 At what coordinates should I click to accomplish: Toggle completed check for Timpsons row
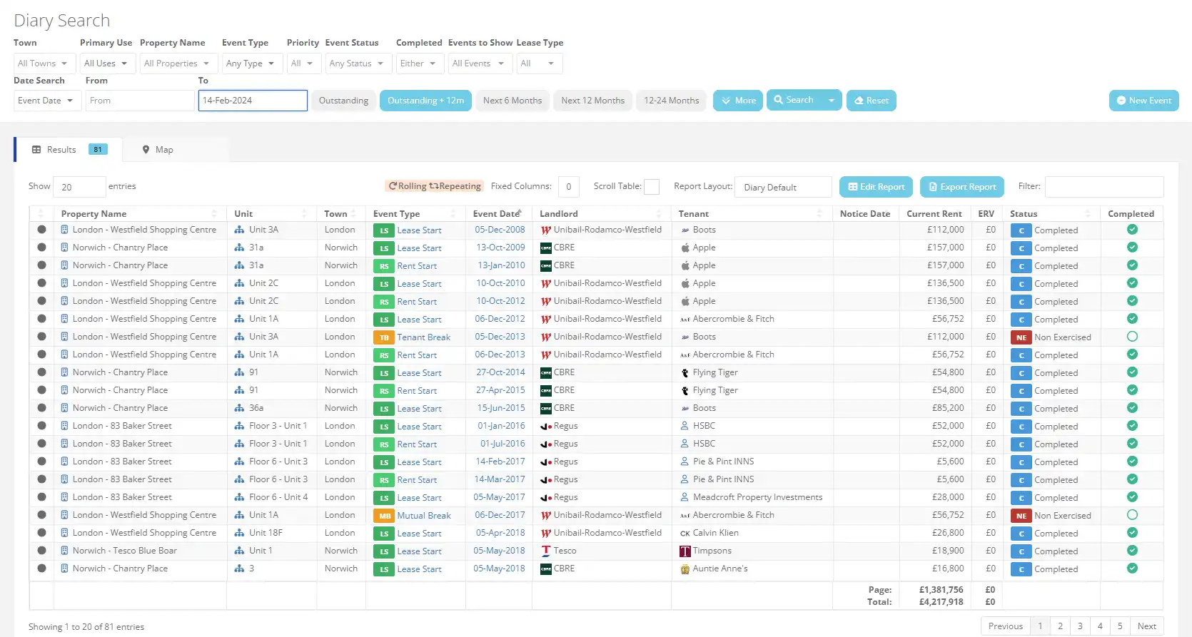(x=1132, y=551)
